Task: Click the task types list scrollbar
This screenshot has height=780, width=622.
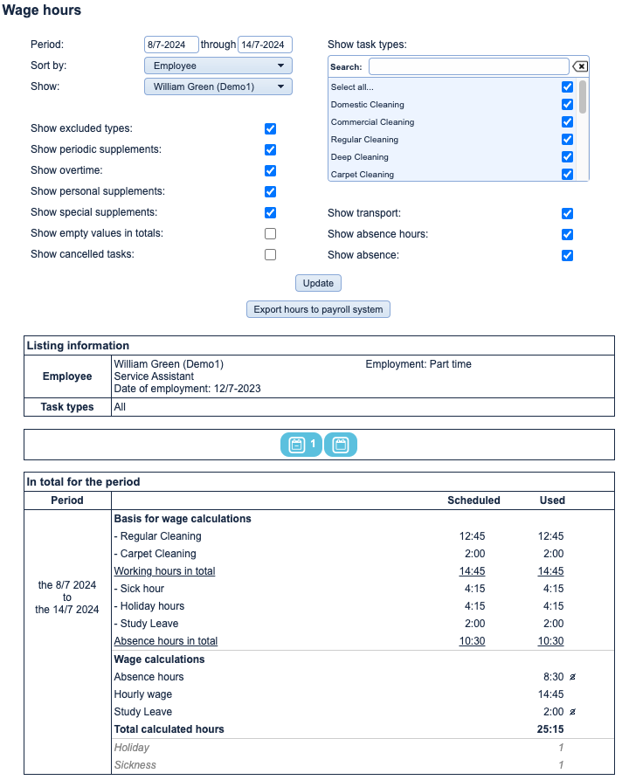Action: point(582,97)
